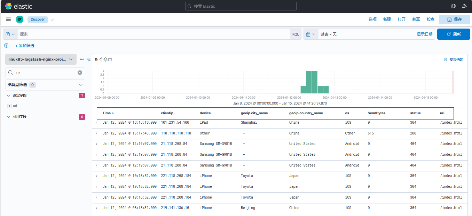Expand the first log row details
Viewport: 472px width, 216px height.
pos(96,123)
